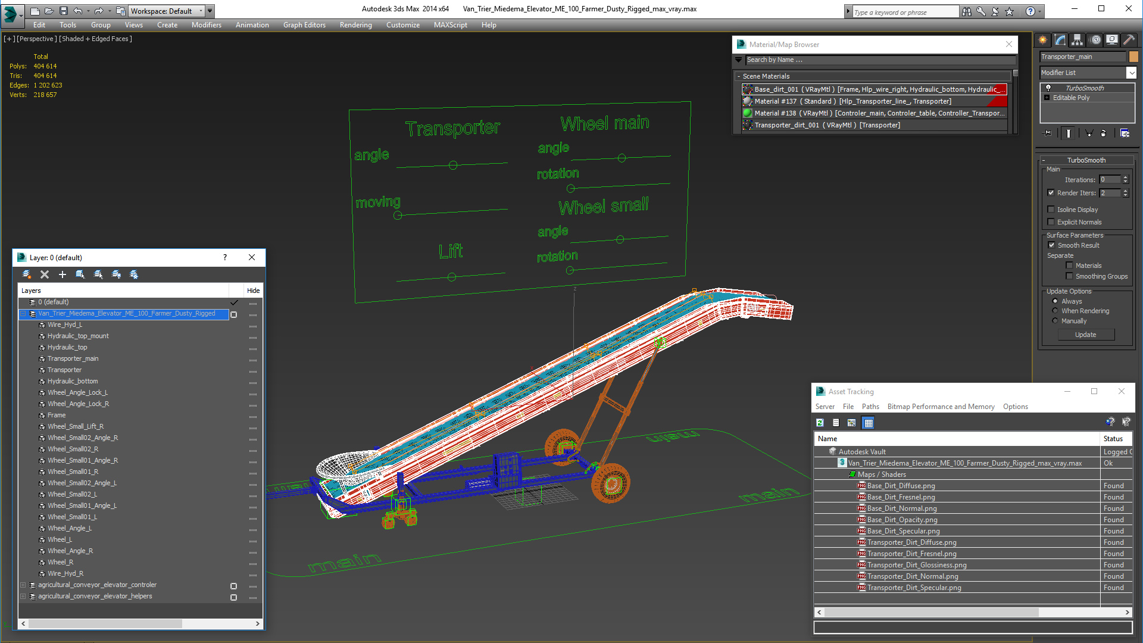Image resolution: width=1143 pixels, height=643 pixels.
Task: Click Create New Layer icon in Layer dialog
Action: point(27,274)
